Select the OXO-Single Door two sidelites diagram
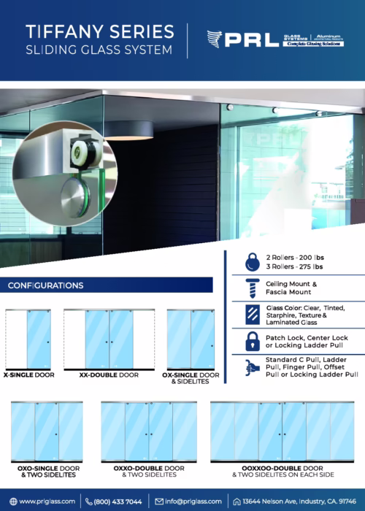This screenshot has height=511, width=365. tap(47, 432)
